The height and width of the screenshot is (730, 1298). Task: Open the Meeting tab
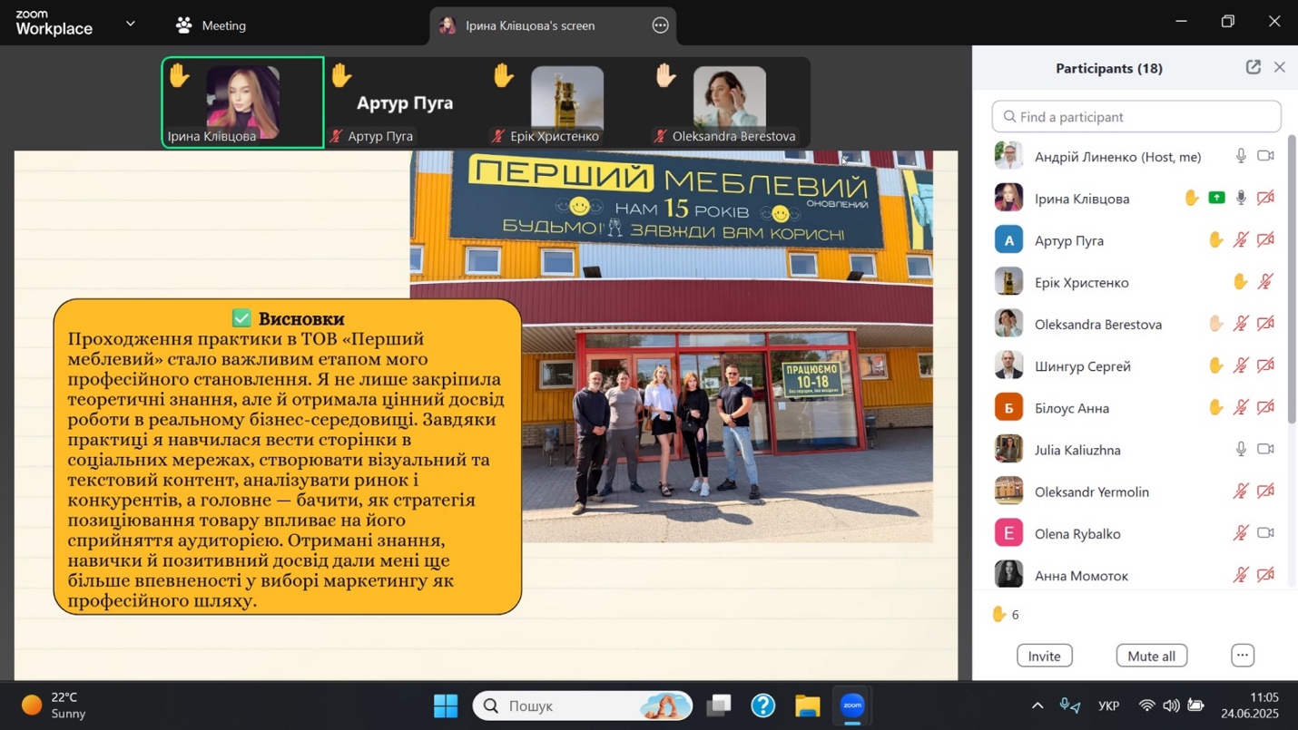tap(211, 25)
